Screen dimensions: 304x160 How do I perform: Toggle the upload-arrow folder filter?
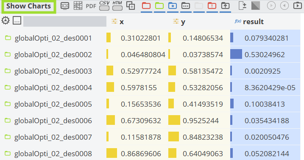[225, 6]
